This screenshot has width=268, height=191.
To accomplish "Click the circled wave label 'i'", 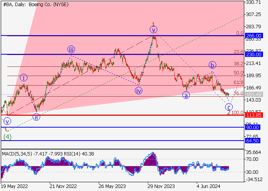I will click(x=24, y=78).
